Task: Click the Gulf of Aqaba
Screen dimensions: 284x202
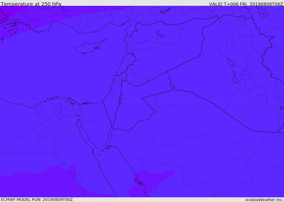Action: tap(108, 138)
